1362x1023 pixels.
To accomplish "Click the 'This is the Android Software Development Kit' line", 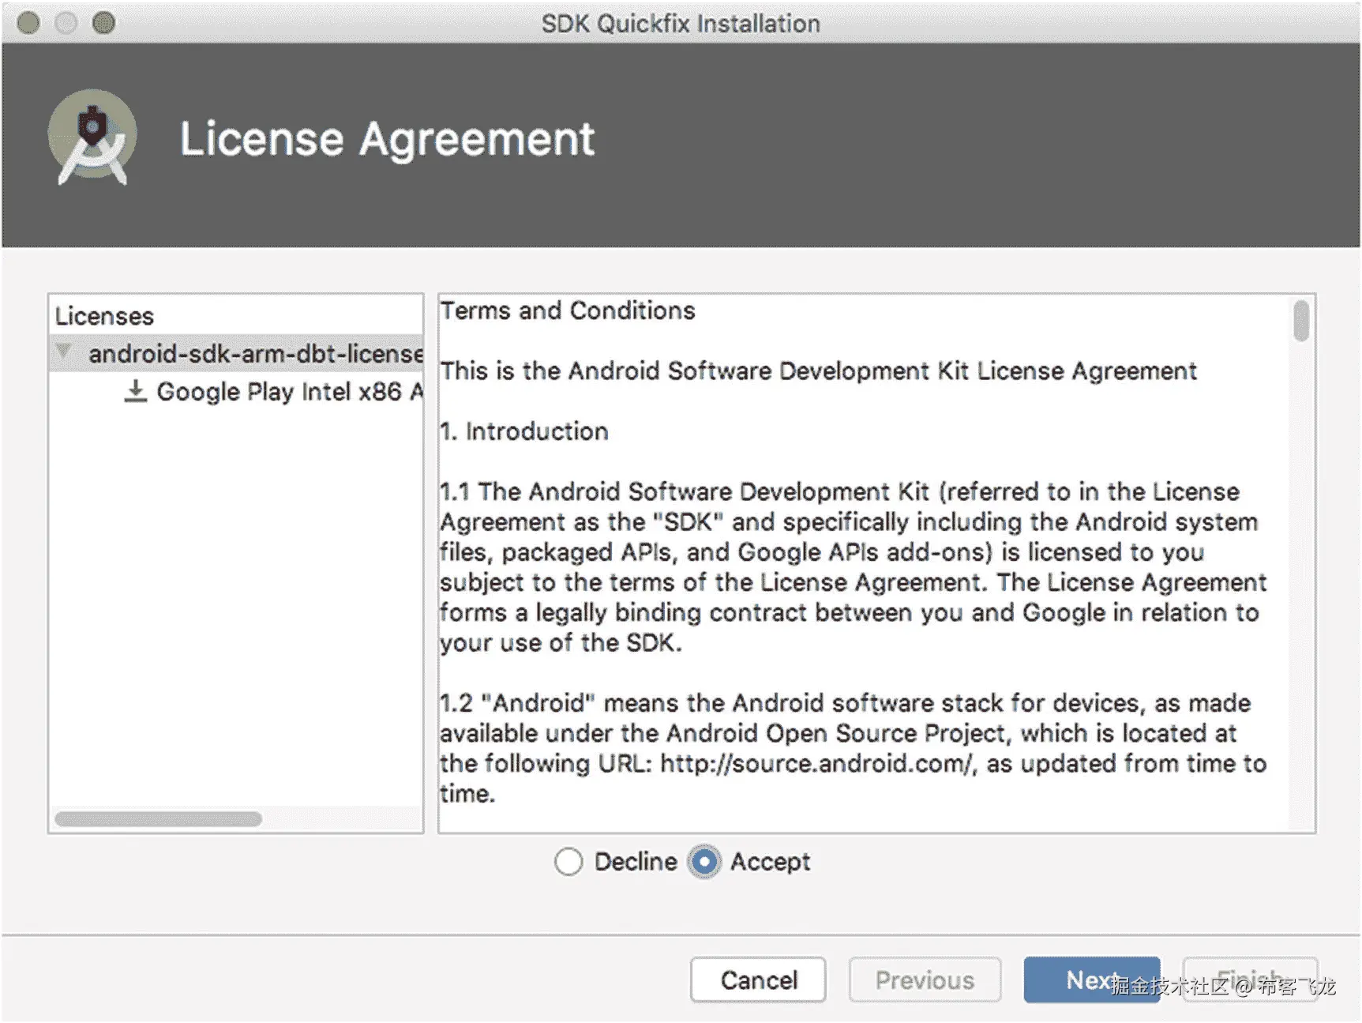I will [x=819, y=371].
